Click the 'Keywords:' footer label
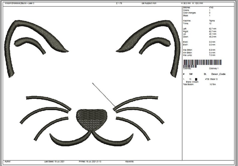This screenshot has height=166, width=238. 129,162
